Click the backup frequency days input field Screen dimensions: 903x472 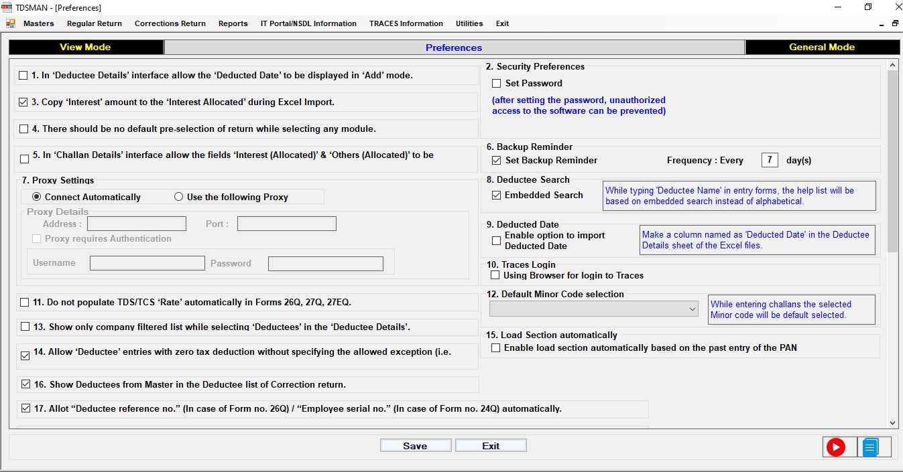coord(770,160)
